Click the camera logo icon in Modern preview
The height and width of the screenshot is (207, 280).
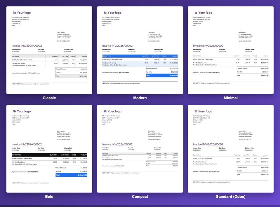105,13
